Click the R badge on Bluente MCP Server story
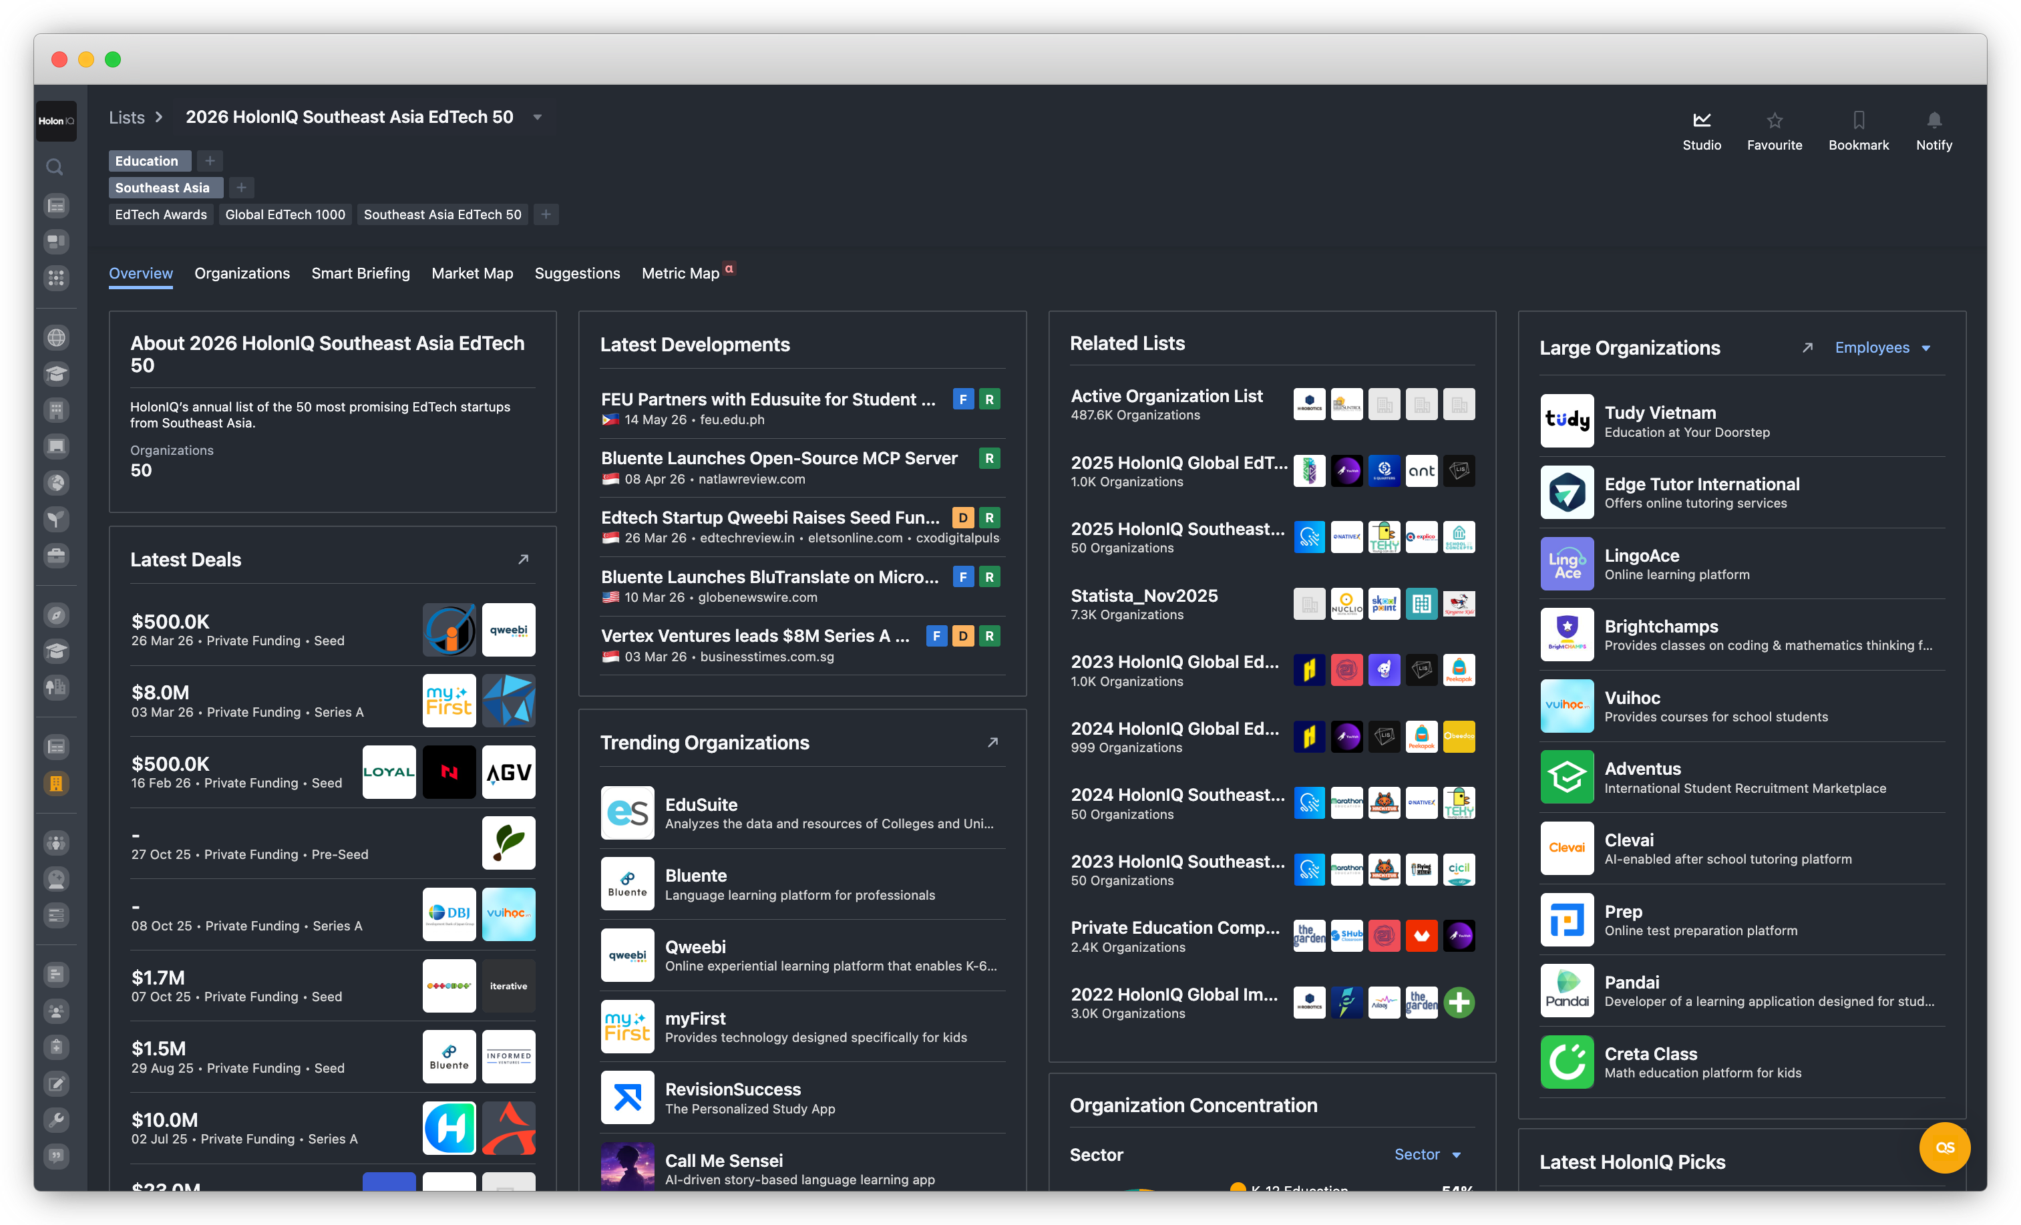This screenshot has width=2021, height=1225. 989,459
